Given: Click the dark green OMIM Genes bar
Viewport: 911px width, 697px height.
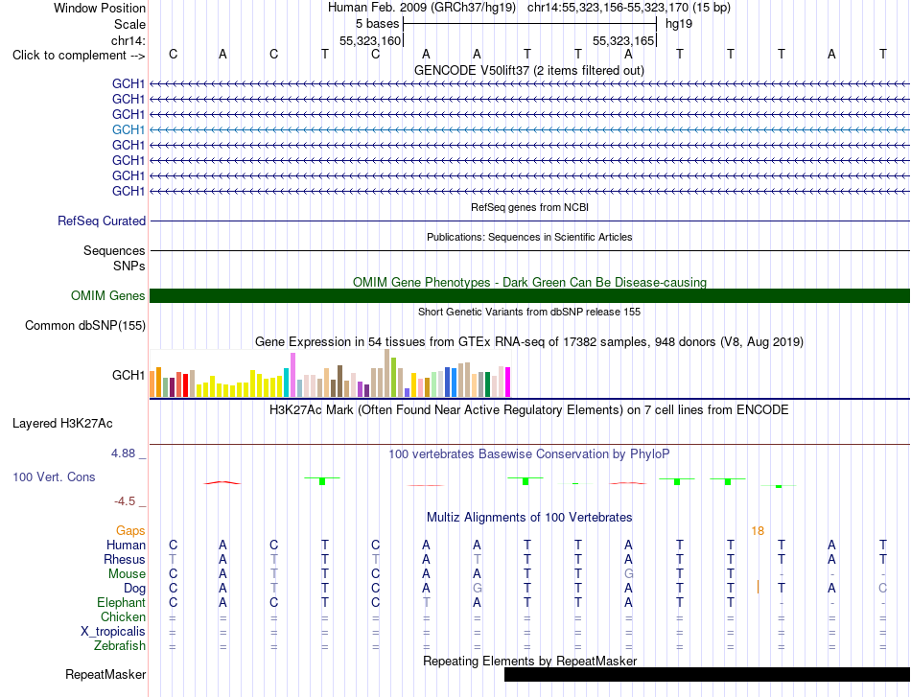Looking at the screenshot, I should point(529,295).
